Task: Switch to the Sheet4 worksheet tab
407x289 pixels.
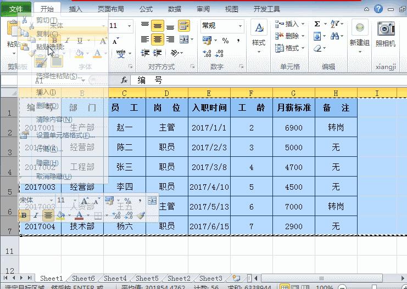Action: coord(115,278)
